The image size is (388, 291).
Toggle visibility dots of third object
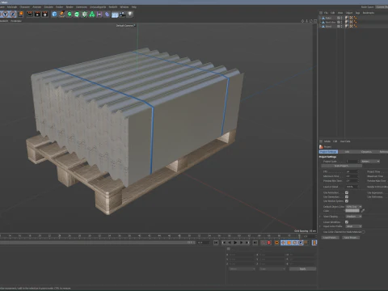(x=341, y=26)
